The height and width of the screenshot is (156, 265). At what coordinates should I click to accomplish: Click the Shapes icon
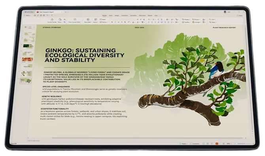coord(183,19)
